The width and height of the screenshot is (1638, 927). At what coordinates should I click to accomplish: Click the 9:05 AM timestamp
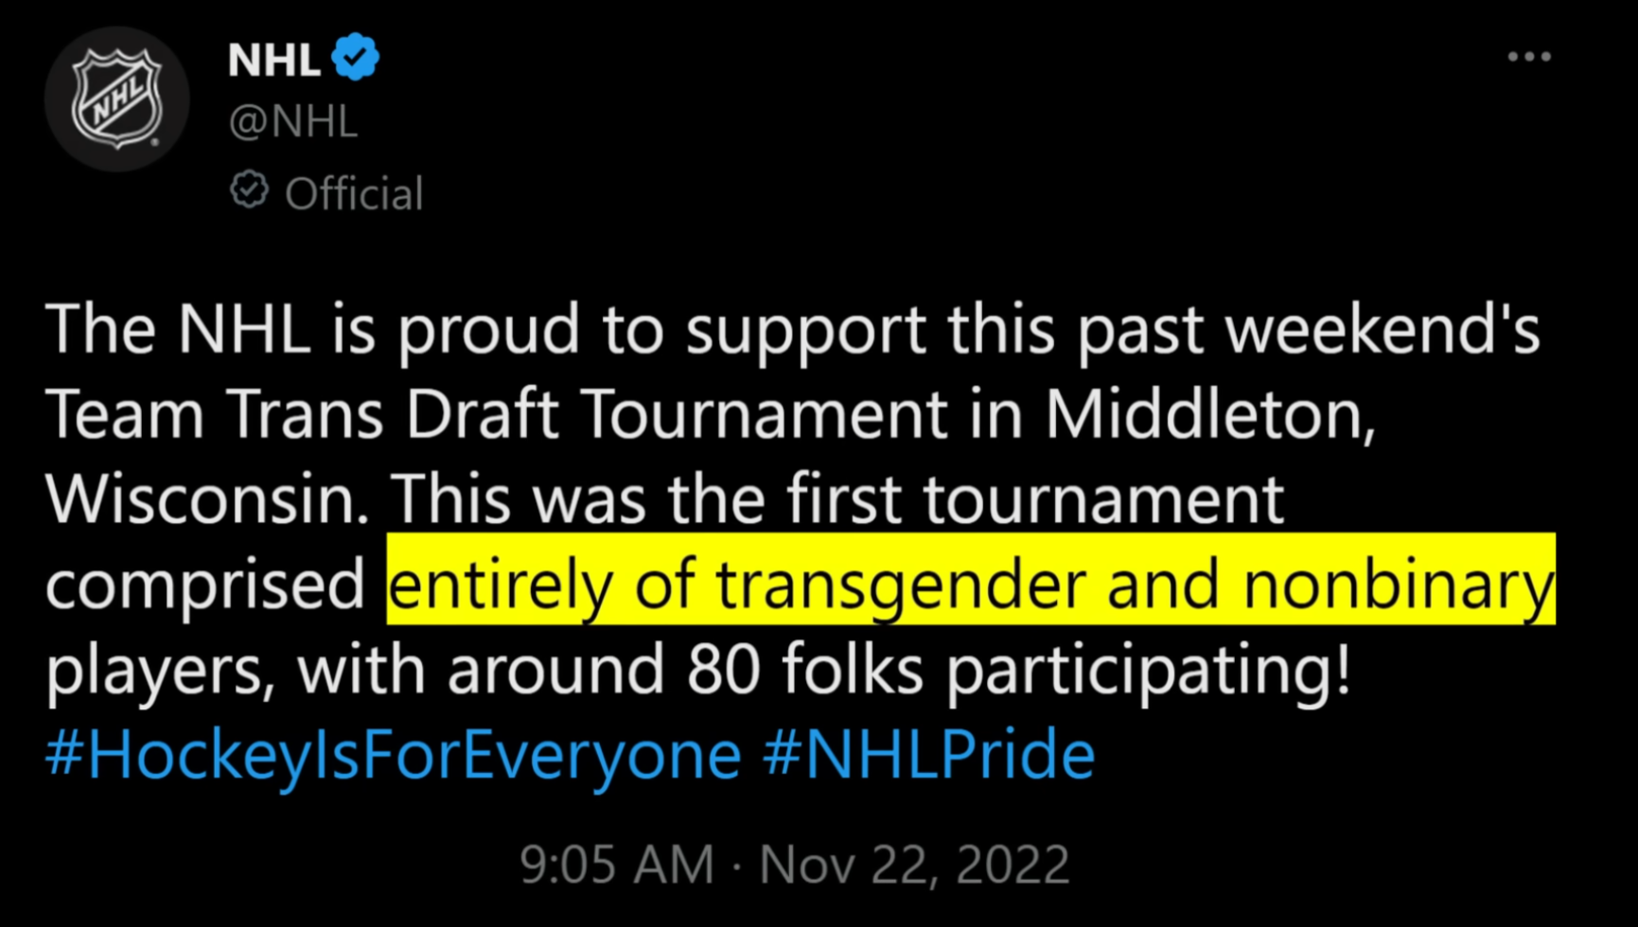[617, 865]
